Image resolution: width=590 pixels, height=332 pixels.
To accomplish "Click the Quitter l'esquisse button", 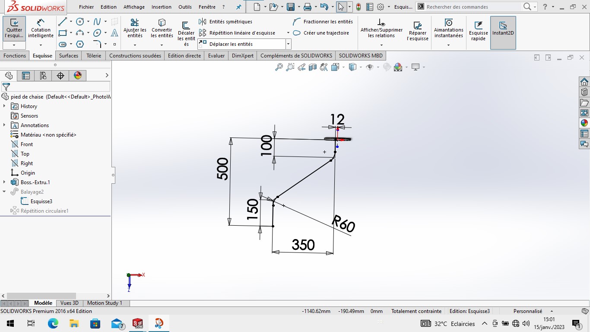I will pyautogui.click(x=14, y=29).
